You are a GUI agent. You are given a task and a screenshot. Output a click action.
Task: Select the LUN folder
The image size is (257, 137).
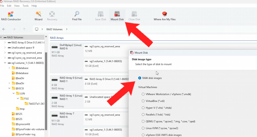click(x=21, y=93)
